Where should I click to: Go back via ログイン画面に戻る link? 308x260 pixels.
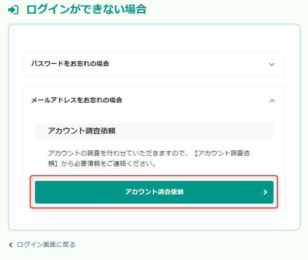46,245
